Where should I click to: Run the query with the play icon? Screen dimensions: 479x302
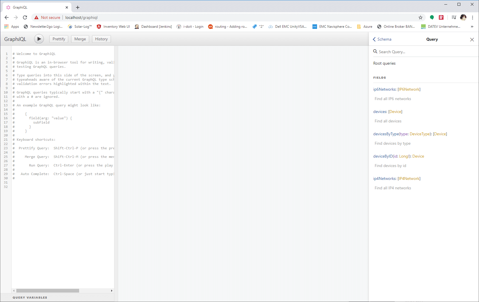[39, 39]
